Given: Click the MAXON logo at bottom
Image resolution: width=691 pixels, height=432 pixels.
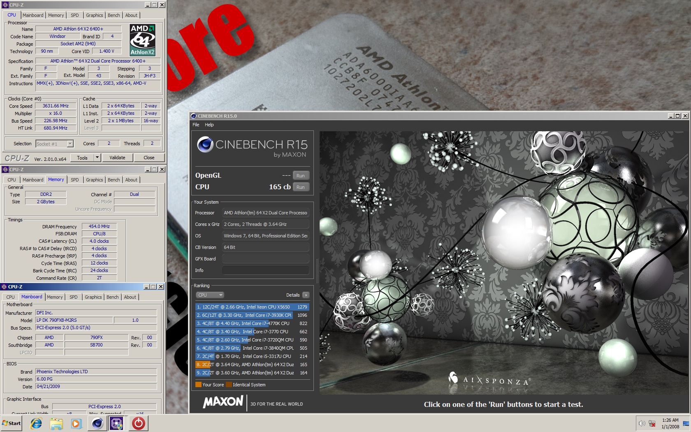Looking at the screenshot, I should 223,402.
